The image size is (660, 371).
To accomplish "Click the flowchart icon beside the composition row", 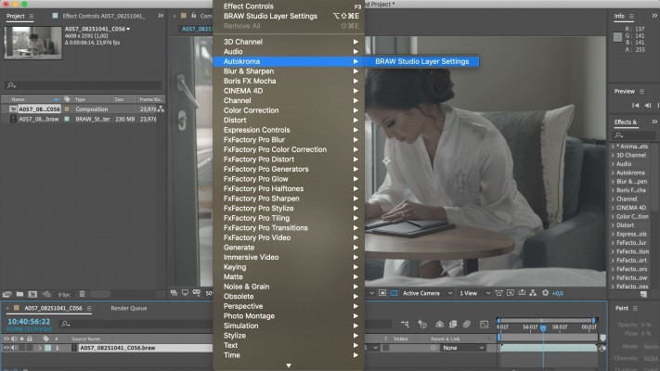I will tap(162, 109).
